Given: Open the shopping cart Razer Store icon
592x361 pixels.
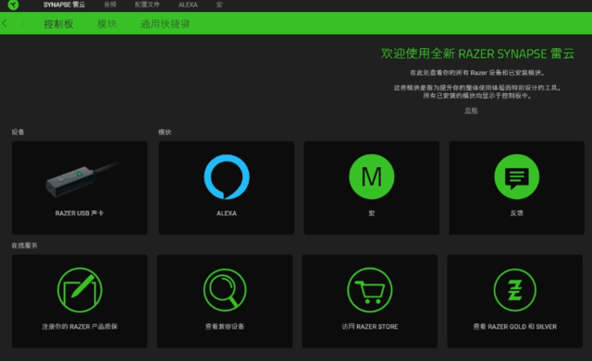Looking at the screenshot, I should point(370,290).
